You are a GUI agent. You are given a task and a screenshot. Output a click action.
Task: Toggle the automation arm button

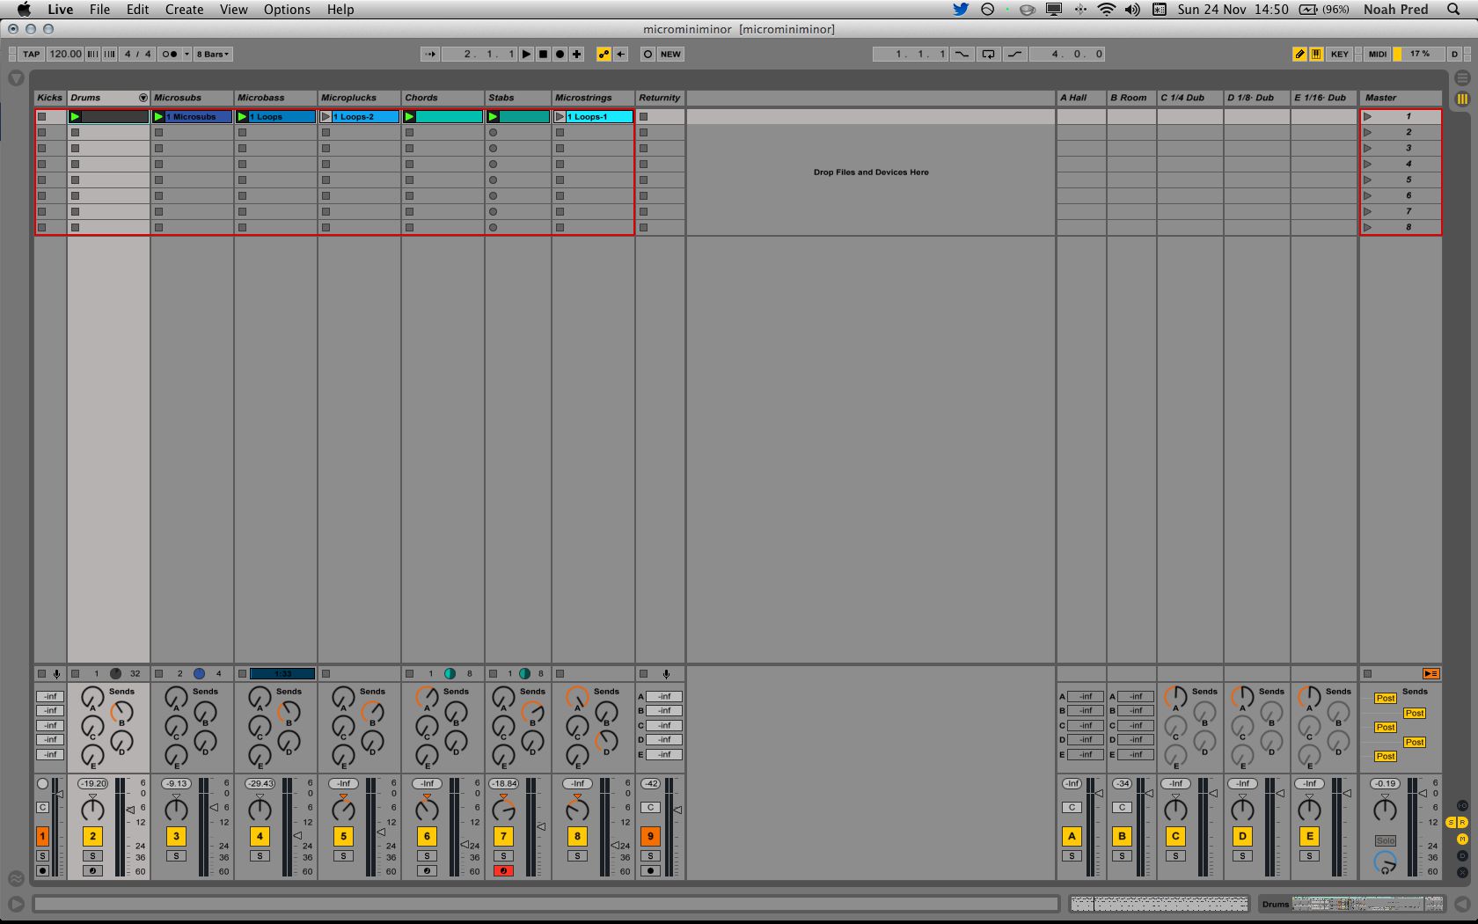604,54
